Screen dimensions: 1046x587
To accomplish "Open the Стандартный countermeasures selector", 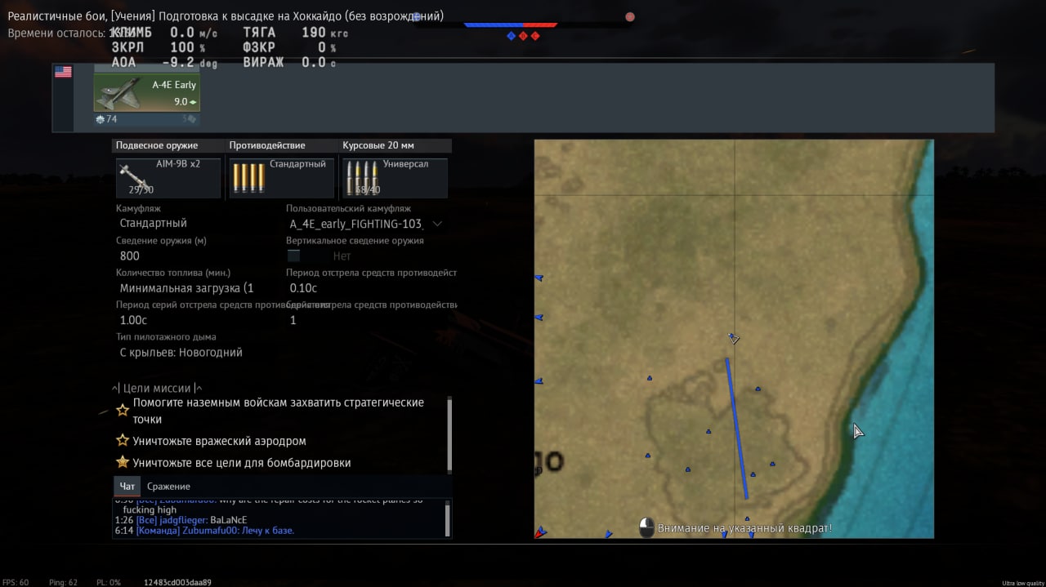I will click(281, 177).
